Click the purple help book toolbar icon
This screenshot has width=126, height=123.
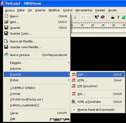(x=103, y=17)
